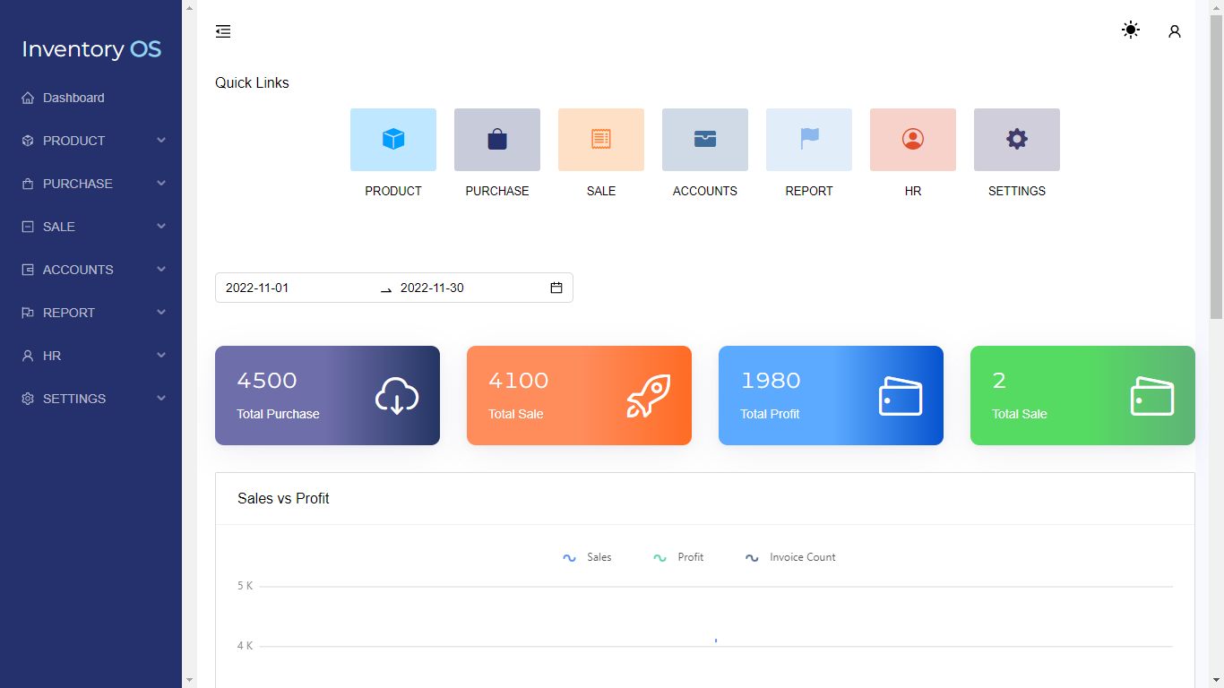Open the HR person icon
This screenshot has height=688, width=1224.
pos(912,140)
